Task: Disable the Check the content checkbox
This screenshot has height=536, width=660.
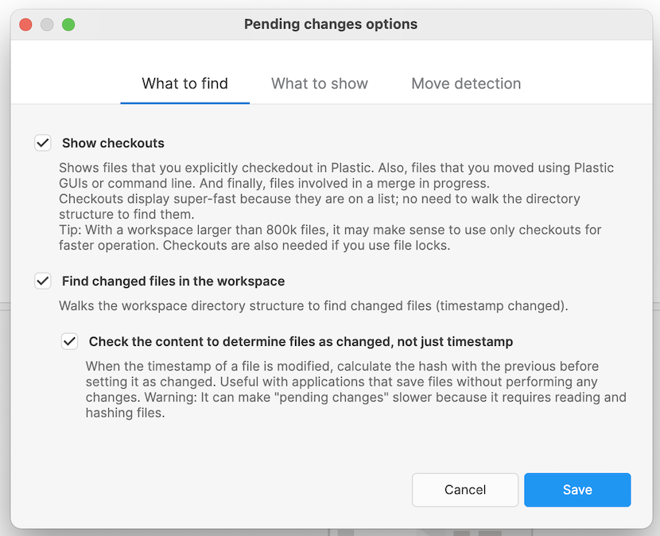Action: tap(70, 342)
